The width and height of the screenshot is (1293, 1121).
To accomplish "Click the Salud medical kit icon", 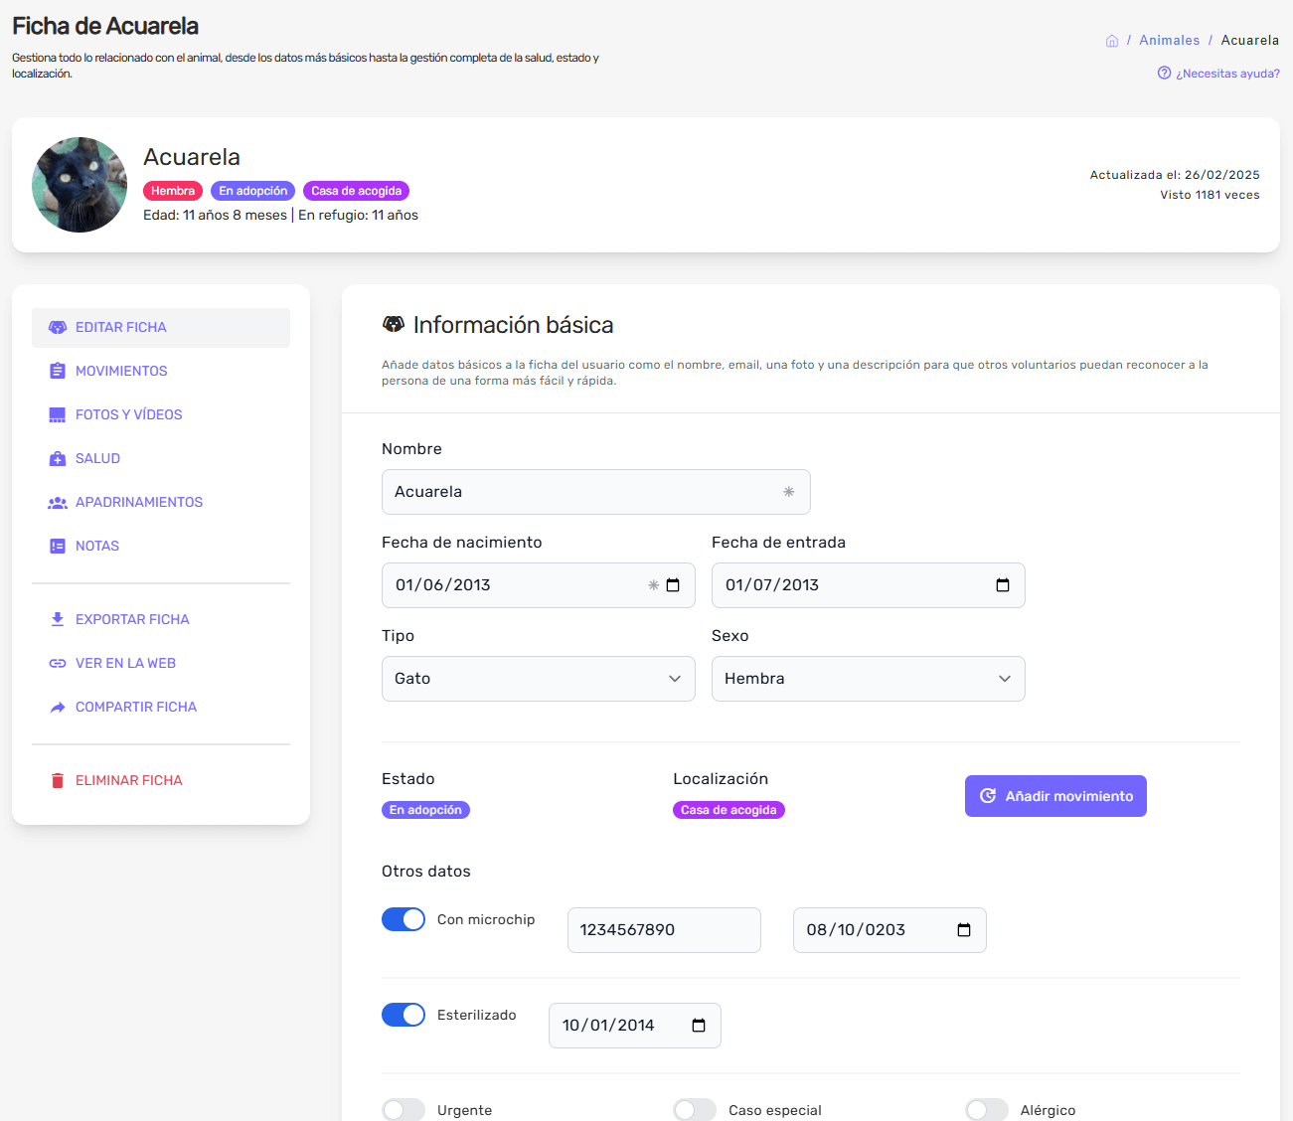I will point(58,458).
